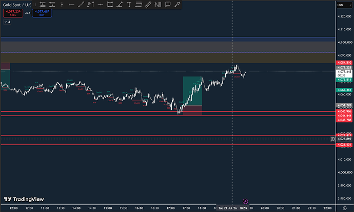
Task: Select the Callout comment tool
Action: (168, 5)
